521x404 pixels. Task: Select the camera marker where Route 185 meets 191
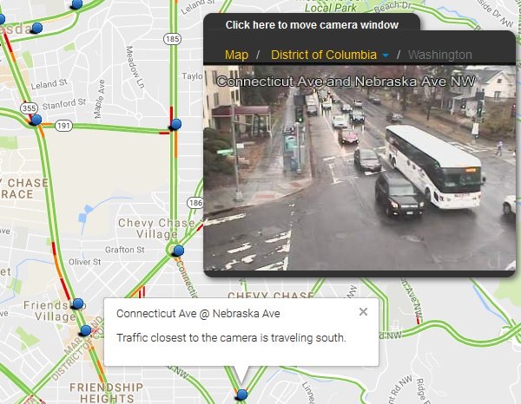point(176,124)
